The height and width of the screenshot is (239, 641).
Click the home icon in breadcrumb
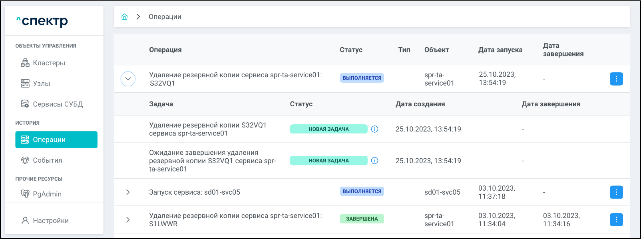125,17
